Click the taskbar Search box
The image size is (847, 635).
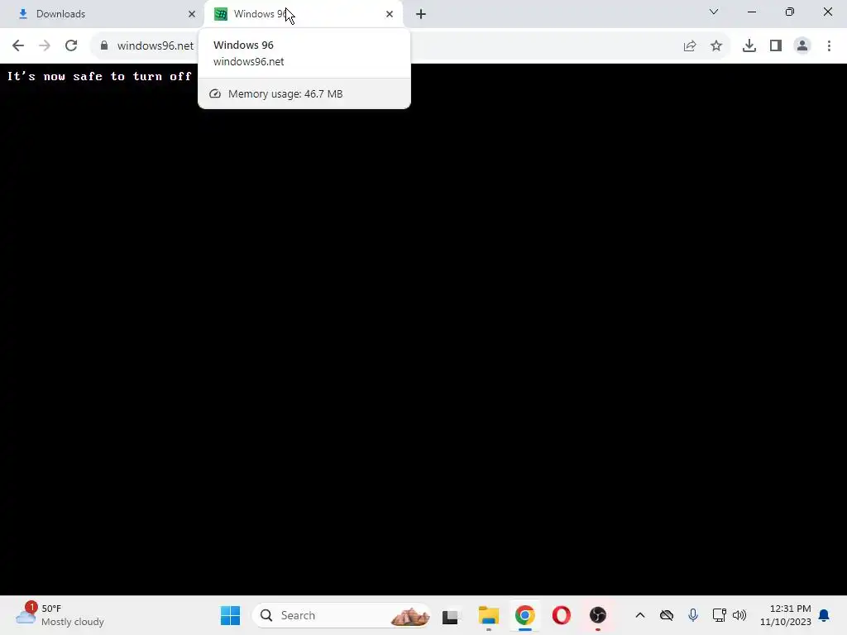tap(342, 615)
